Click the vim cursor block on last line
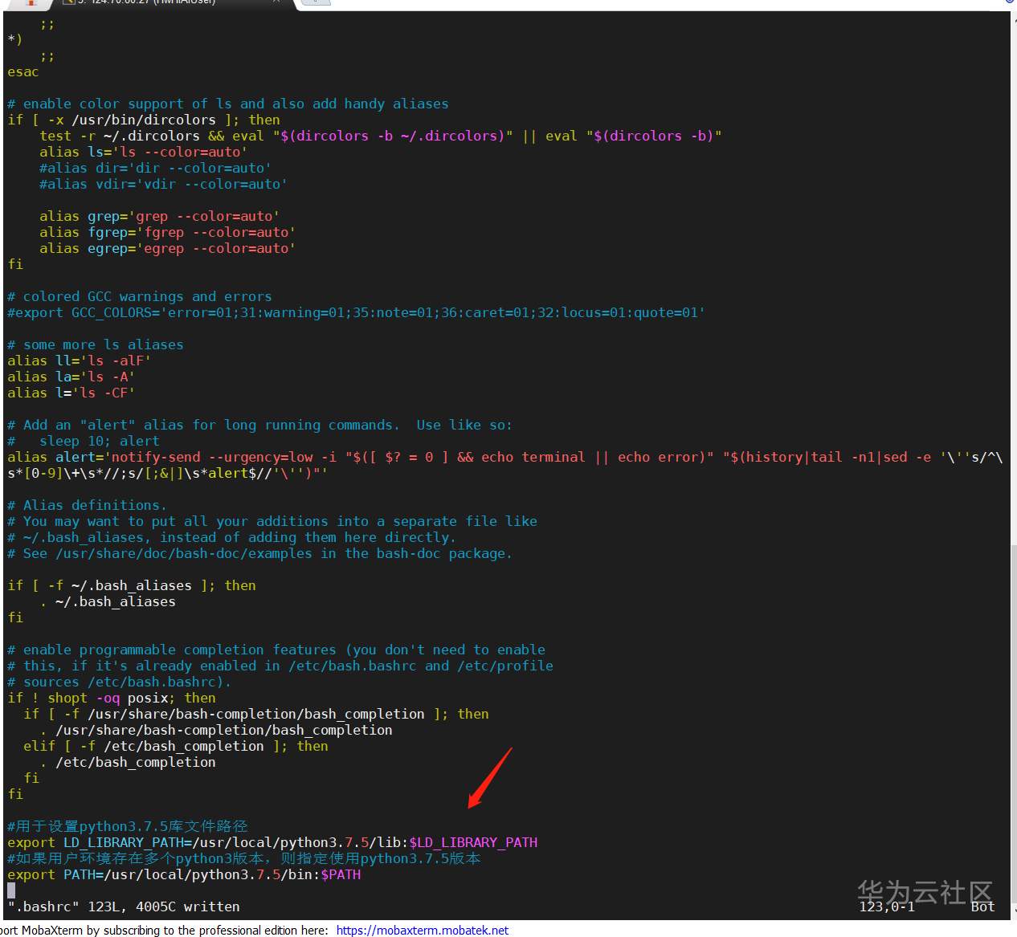 coord(11,890)
